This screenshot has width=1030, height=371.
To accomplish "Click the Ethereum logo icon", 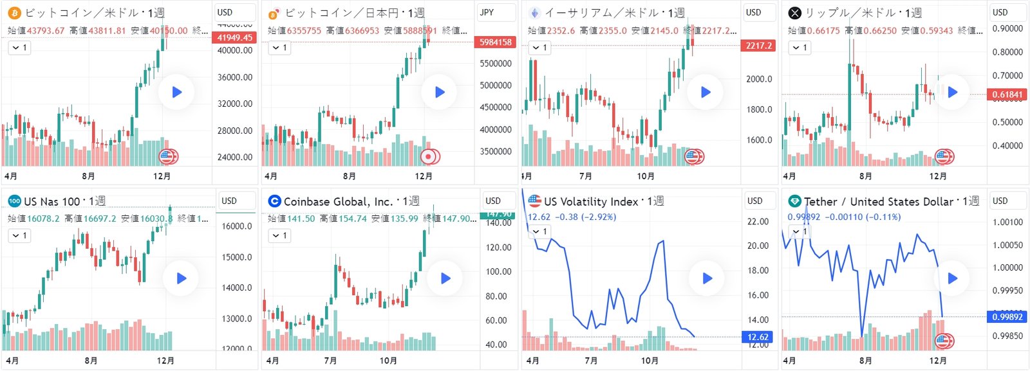I will (534, 13).
